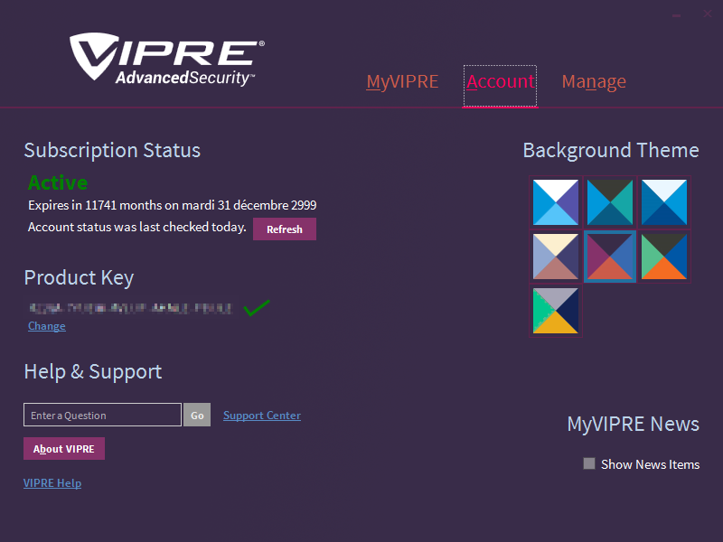
Task: Choose the teal background theme tile
Action: (609, 202)
